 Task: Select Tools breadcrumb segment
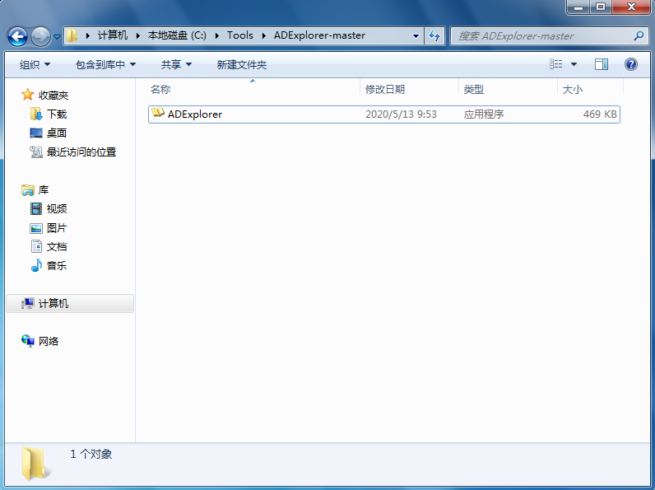(240, 35)
